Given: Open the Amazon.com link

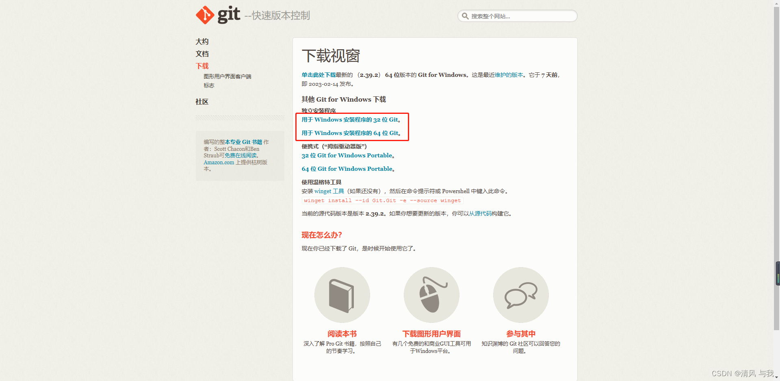Looking at the screenshot, I should click(x=219, y=162).
